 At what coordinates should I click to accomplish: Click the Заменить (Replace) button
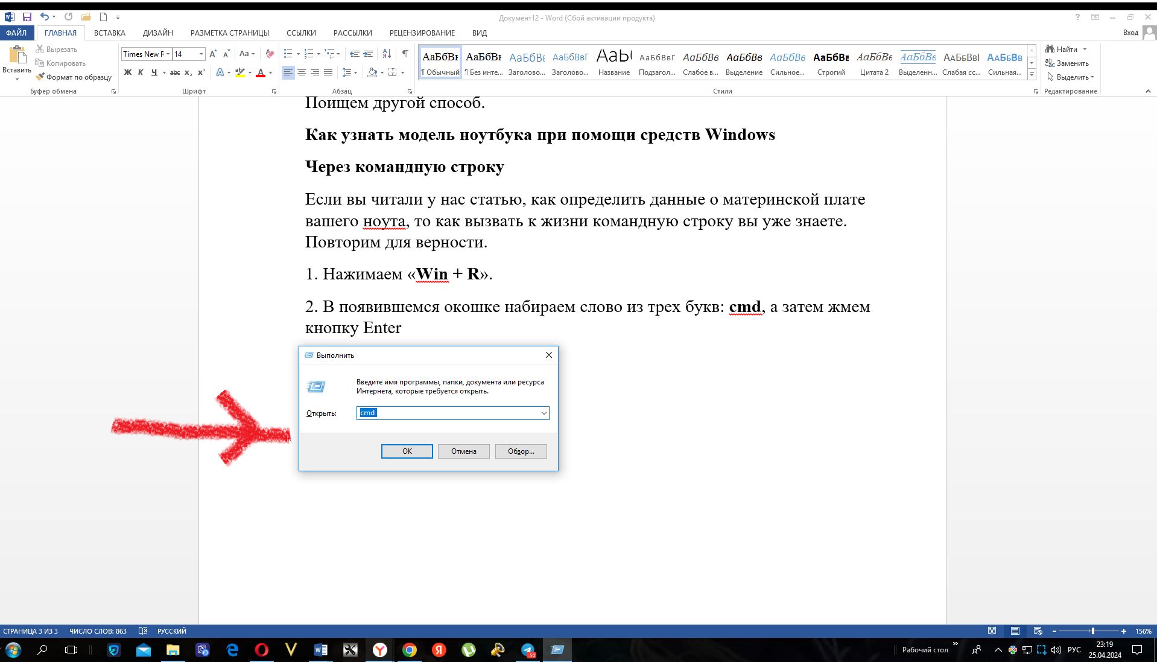(x=1067, y=63)
